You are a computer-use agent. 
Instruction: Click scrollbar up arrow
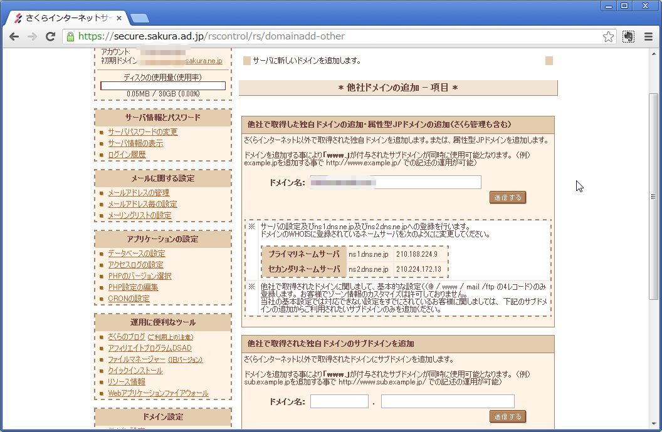coord(653,53)
